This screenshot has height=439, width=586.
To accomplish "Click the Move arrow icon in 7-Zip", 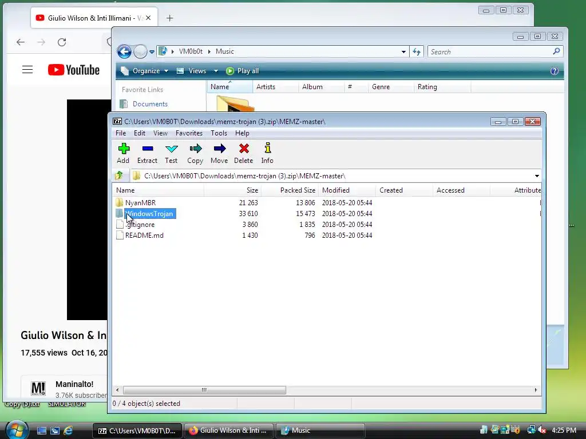I will (219, 153).
